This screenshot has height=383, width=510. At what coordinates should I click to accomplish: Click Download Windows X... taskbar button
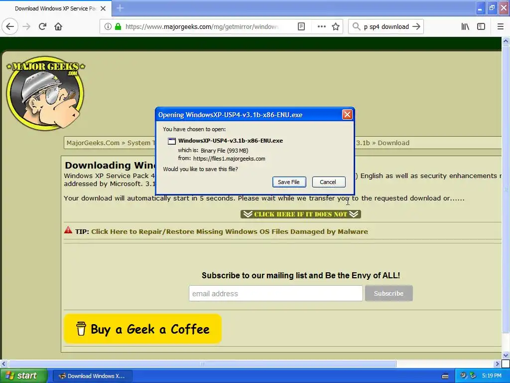click(x=92, y=376)
